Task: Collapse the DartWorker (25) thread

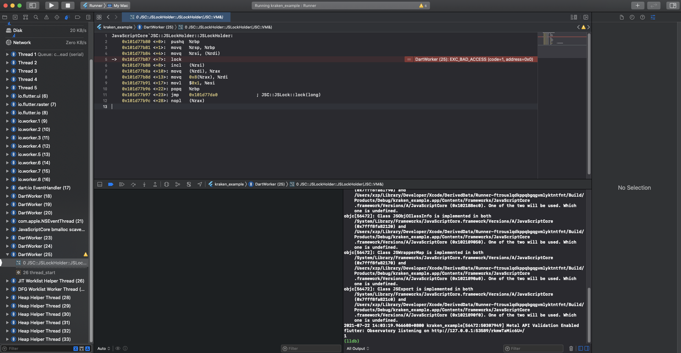Action: click(8, 254)
